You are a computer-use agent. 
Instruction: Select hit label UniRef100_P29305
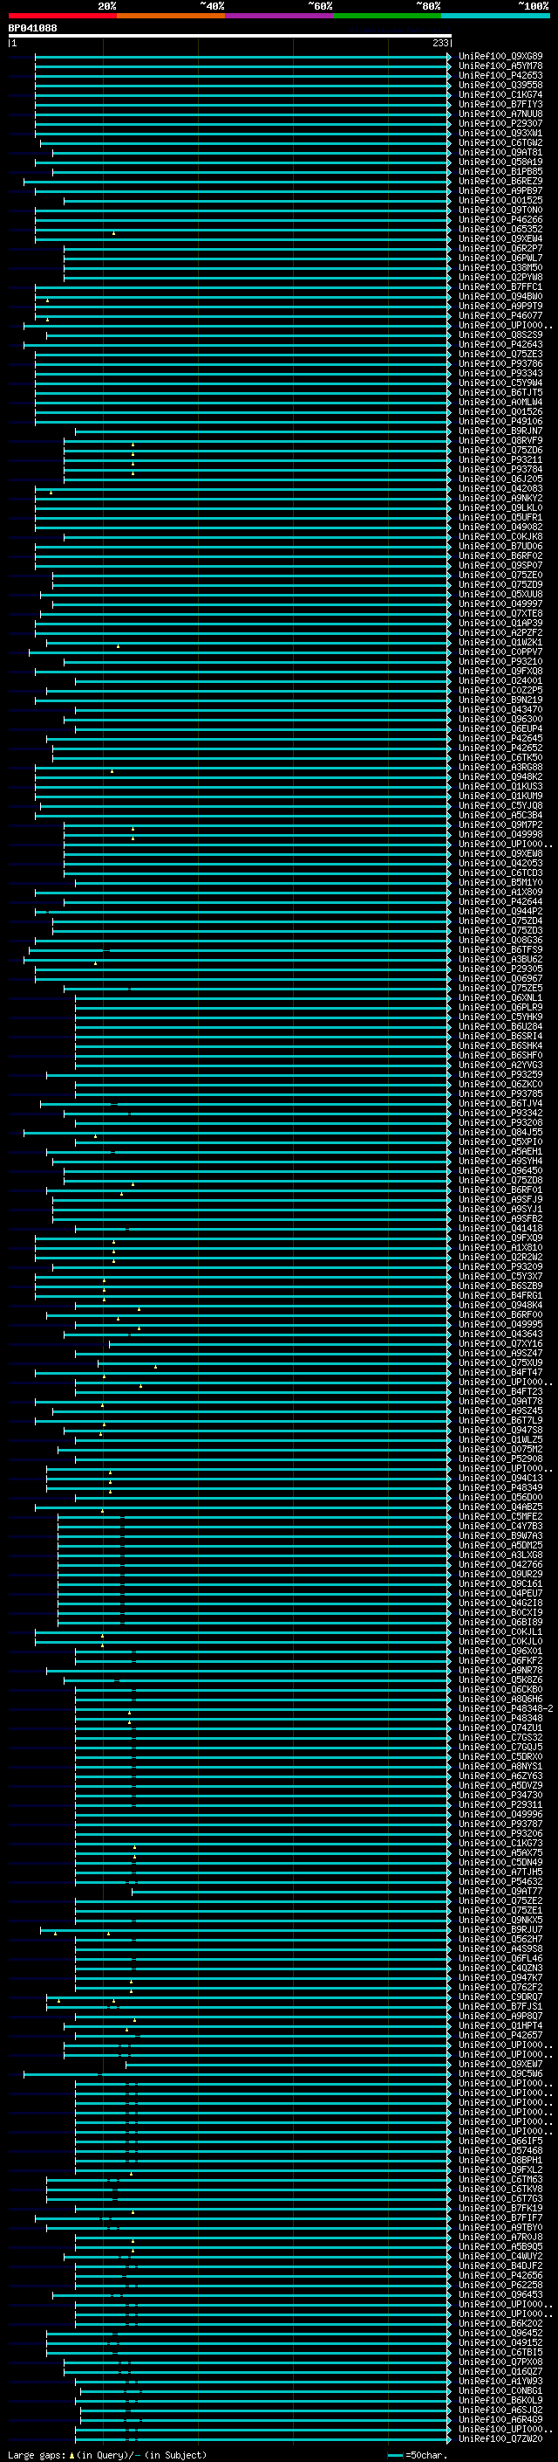pyautogui.click(x=500, y=969)
